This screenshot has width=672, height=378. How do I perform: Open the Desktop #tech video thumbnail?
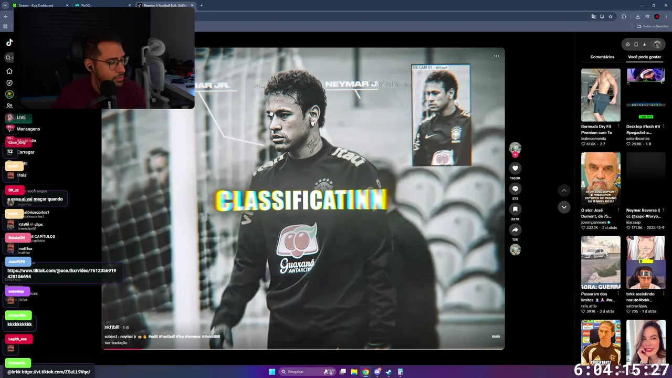click(646, 94)
